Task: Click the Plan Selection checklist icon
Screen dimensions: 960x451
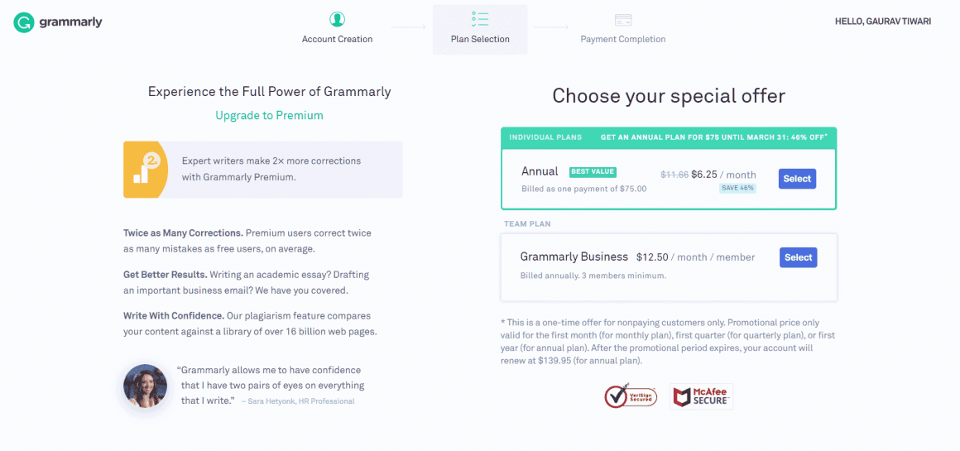Action: (480, 20)
